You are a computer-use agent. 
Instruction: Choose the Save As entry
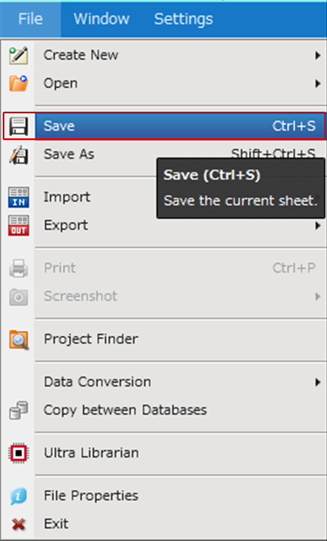click(x=69, y=154)
